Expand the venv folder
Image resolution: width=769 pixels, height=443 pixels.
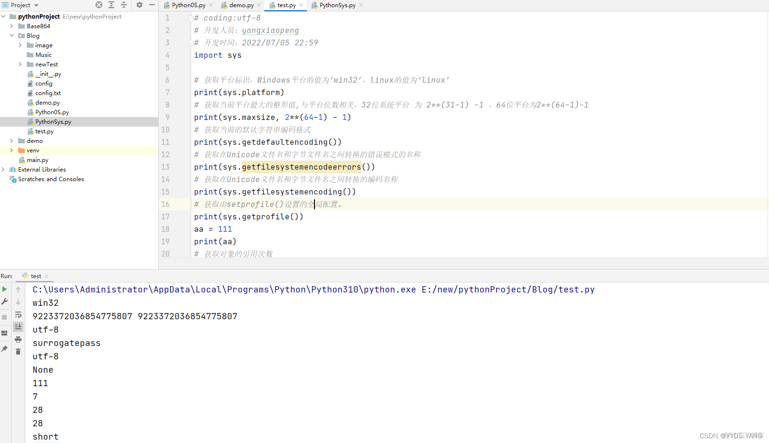[12, 150]
